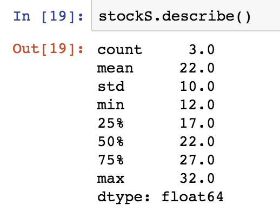Select the In [19] input prompt
Image resolution: width=280 pixels, height=211 pixels.
(48, 17)
